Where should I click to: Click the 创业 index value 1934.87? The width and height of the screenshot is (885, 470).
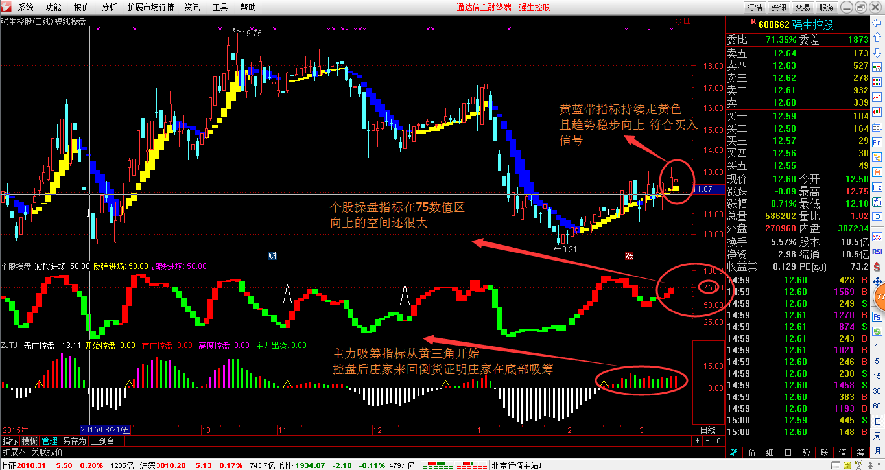311,465
